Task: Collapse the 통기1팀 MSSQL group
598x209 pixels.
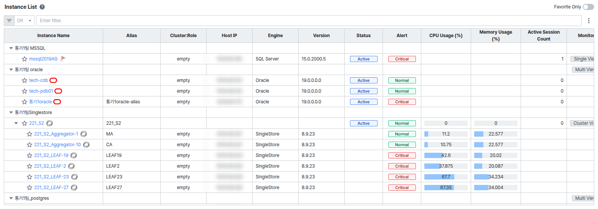Action: pyautogui.click(x=11, y=48)
